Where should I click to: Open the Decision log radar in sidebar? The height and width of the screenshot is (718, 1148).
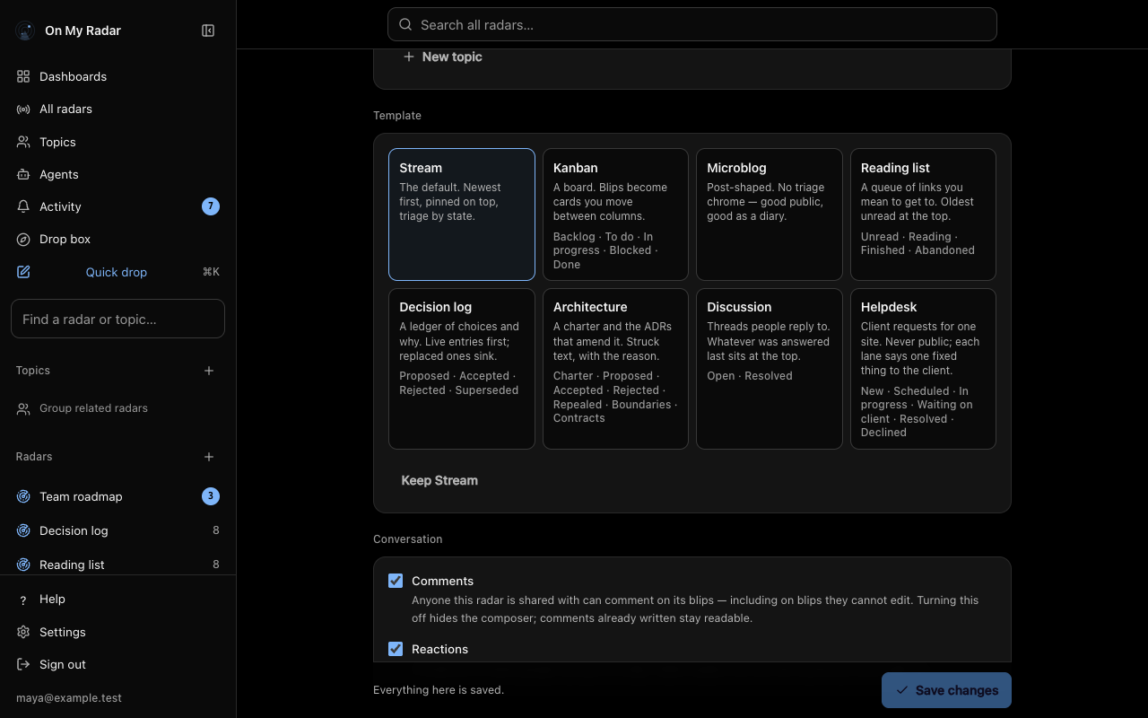pyautogui.click(x=117, y=530)
